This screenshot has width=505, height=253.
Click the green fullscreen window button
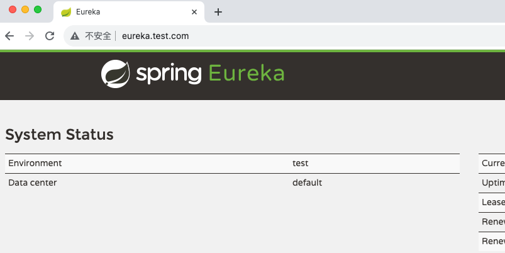tap(38, 9)
